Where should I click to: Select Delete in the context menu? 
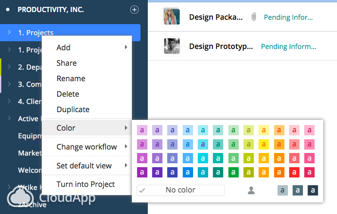(68, 94)
